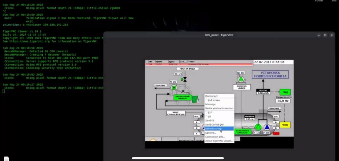
Task: Click the УСТАНОВКА ПОЛИЭЛЕКТРОЛИТА title box
Action: click(x=270, y=74)
